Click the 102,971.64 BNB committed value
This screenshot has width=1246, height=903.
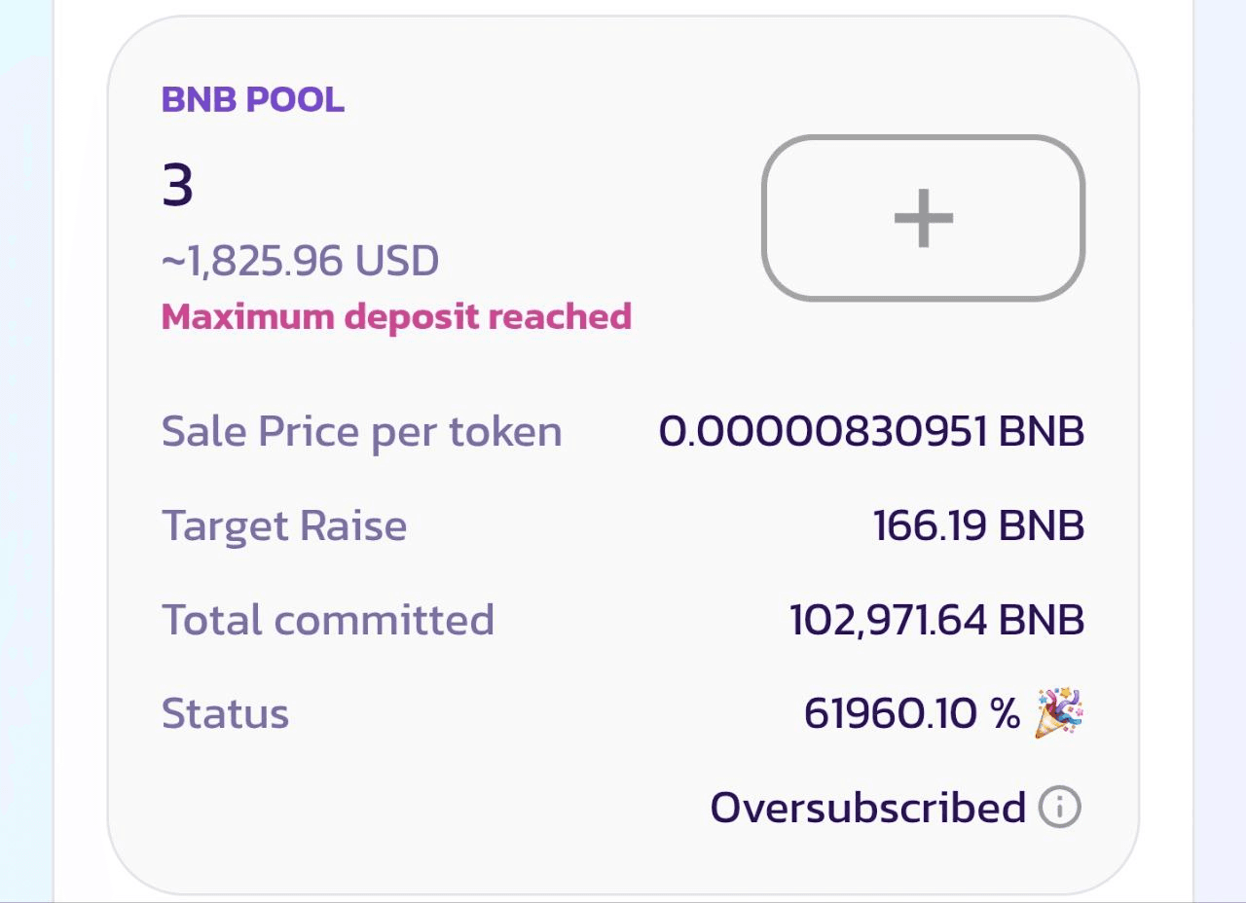(934, 619)
